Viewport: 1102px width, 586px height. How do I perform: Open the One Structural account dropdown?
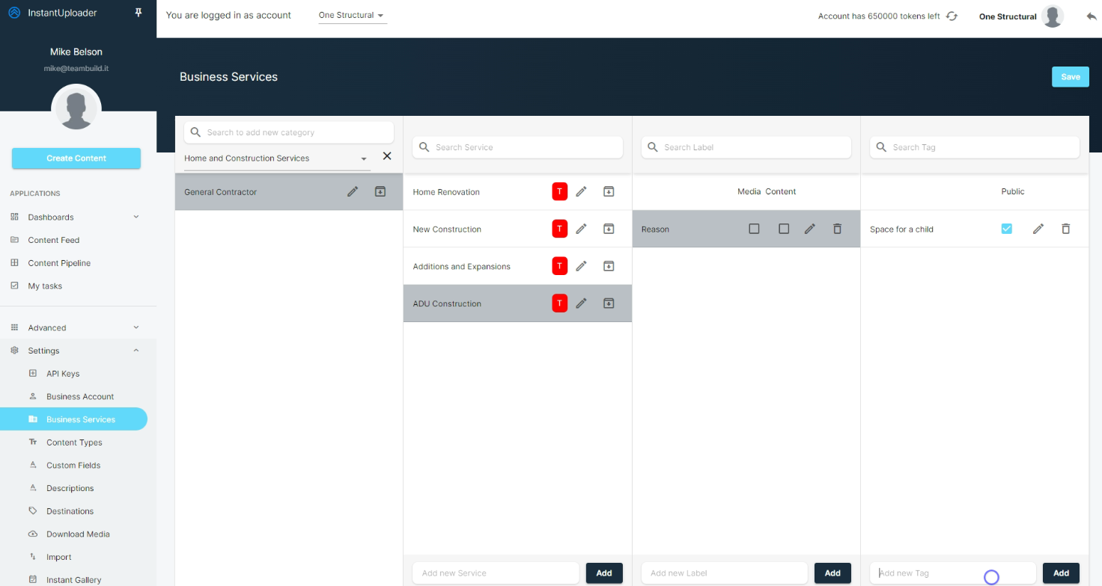(352, 16)
